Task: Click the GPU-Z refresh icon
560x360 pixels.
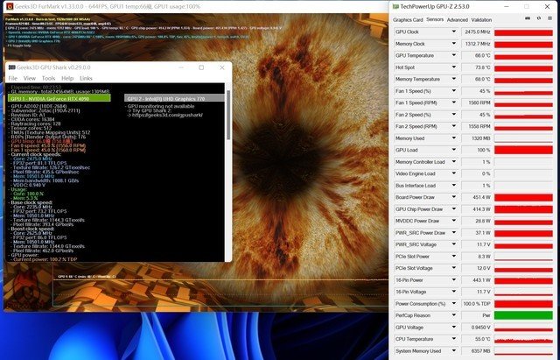Action: [x=539, y=18]
